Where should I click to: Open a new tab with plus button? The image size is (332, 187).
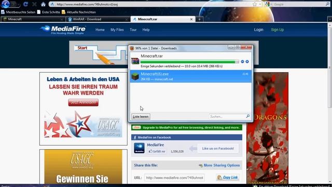pos(199,19)
